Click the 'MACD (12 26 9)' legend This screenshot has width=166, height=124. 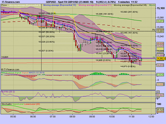[37, 73]
